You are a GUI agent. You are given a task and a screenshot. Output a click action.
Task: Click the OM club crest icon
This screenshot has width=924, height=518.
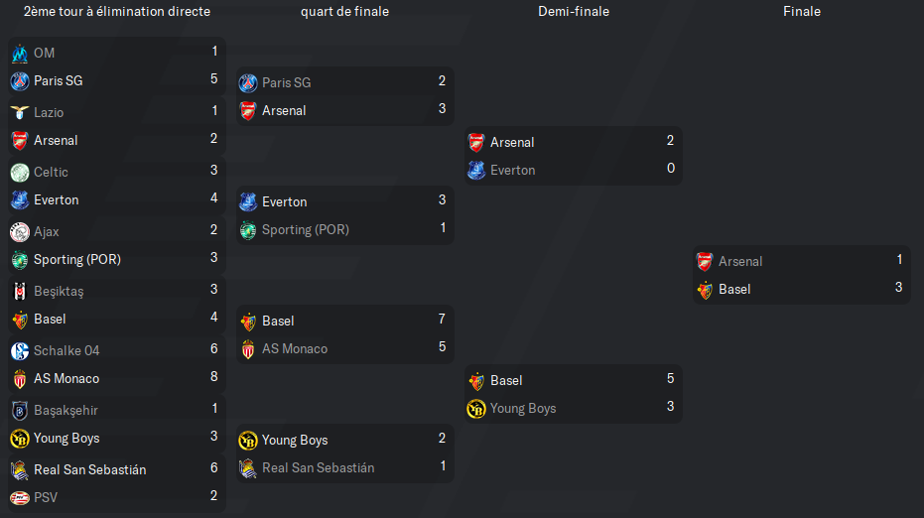coord(20,53)
